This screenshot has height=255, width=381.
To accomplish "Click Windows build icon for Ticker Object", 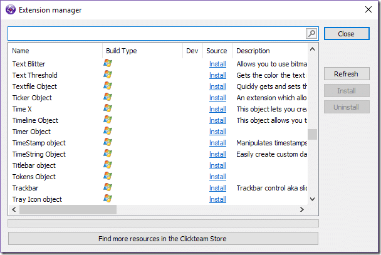I will tap(108, 97).
